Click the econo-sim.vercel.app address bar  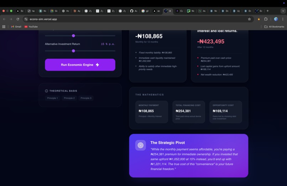click(138, 19)
